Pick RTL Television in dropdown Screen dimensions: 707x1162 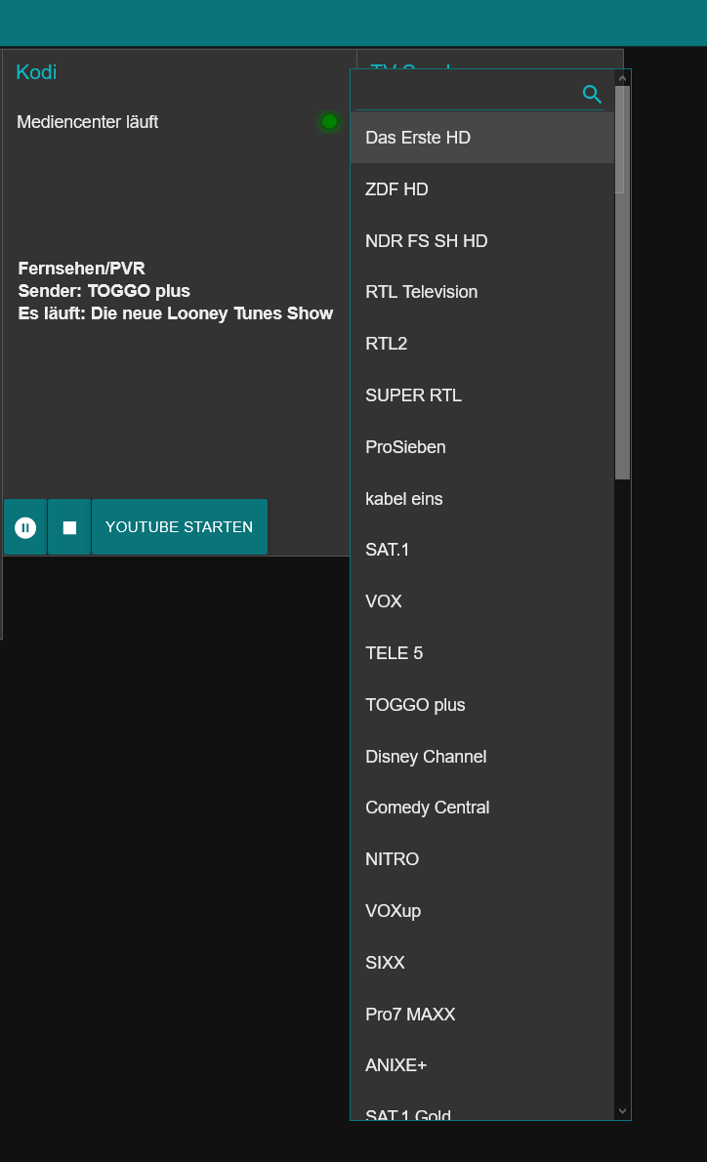(x=482, y=292)
